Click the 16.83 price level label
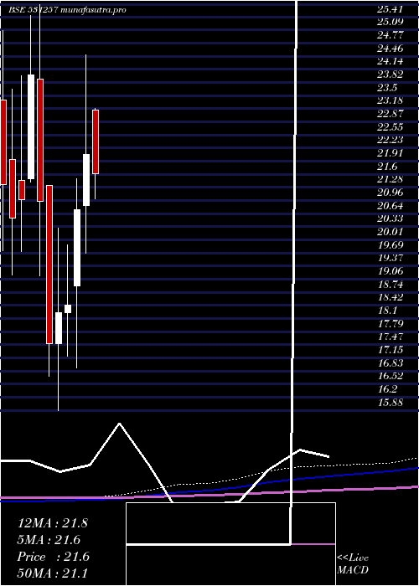 click(x=390, y=362)
